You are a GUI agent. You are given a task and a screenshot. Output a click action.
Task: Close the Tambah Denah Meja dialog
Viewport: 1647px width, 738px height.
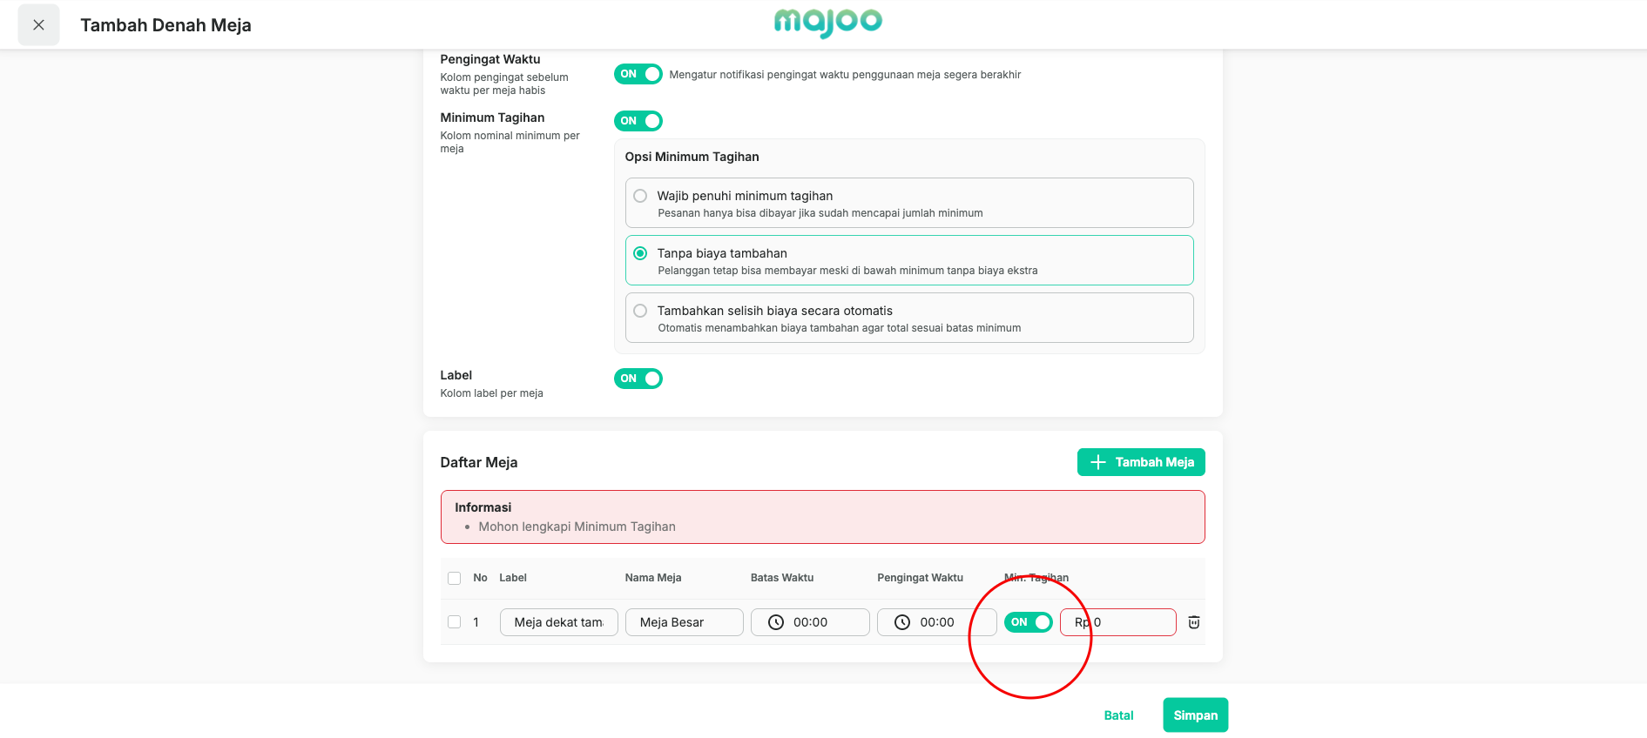pos(38,25)
